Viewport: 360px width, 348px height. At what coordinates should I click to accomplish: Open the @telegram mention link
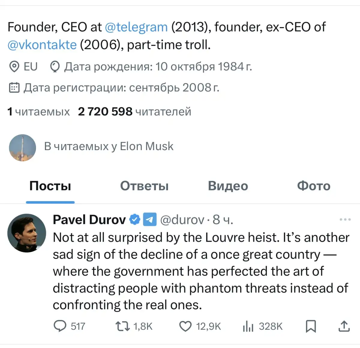click(136, 27)
